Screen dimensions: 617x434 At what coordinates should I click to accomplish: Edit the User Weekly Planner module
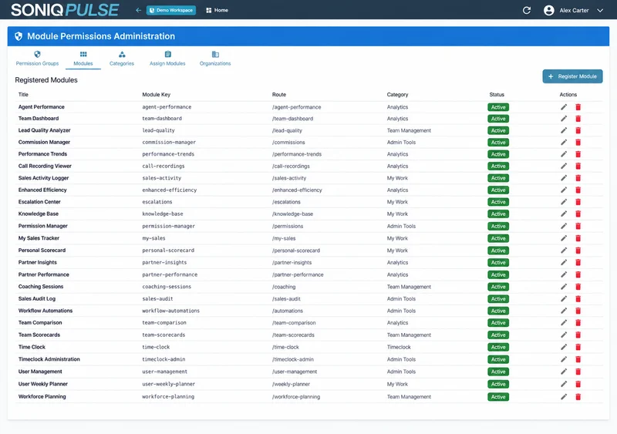point(564,384)
